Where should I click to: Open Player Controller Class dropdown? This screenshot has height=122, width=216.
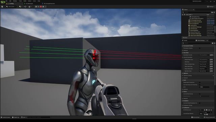[204, 64]
